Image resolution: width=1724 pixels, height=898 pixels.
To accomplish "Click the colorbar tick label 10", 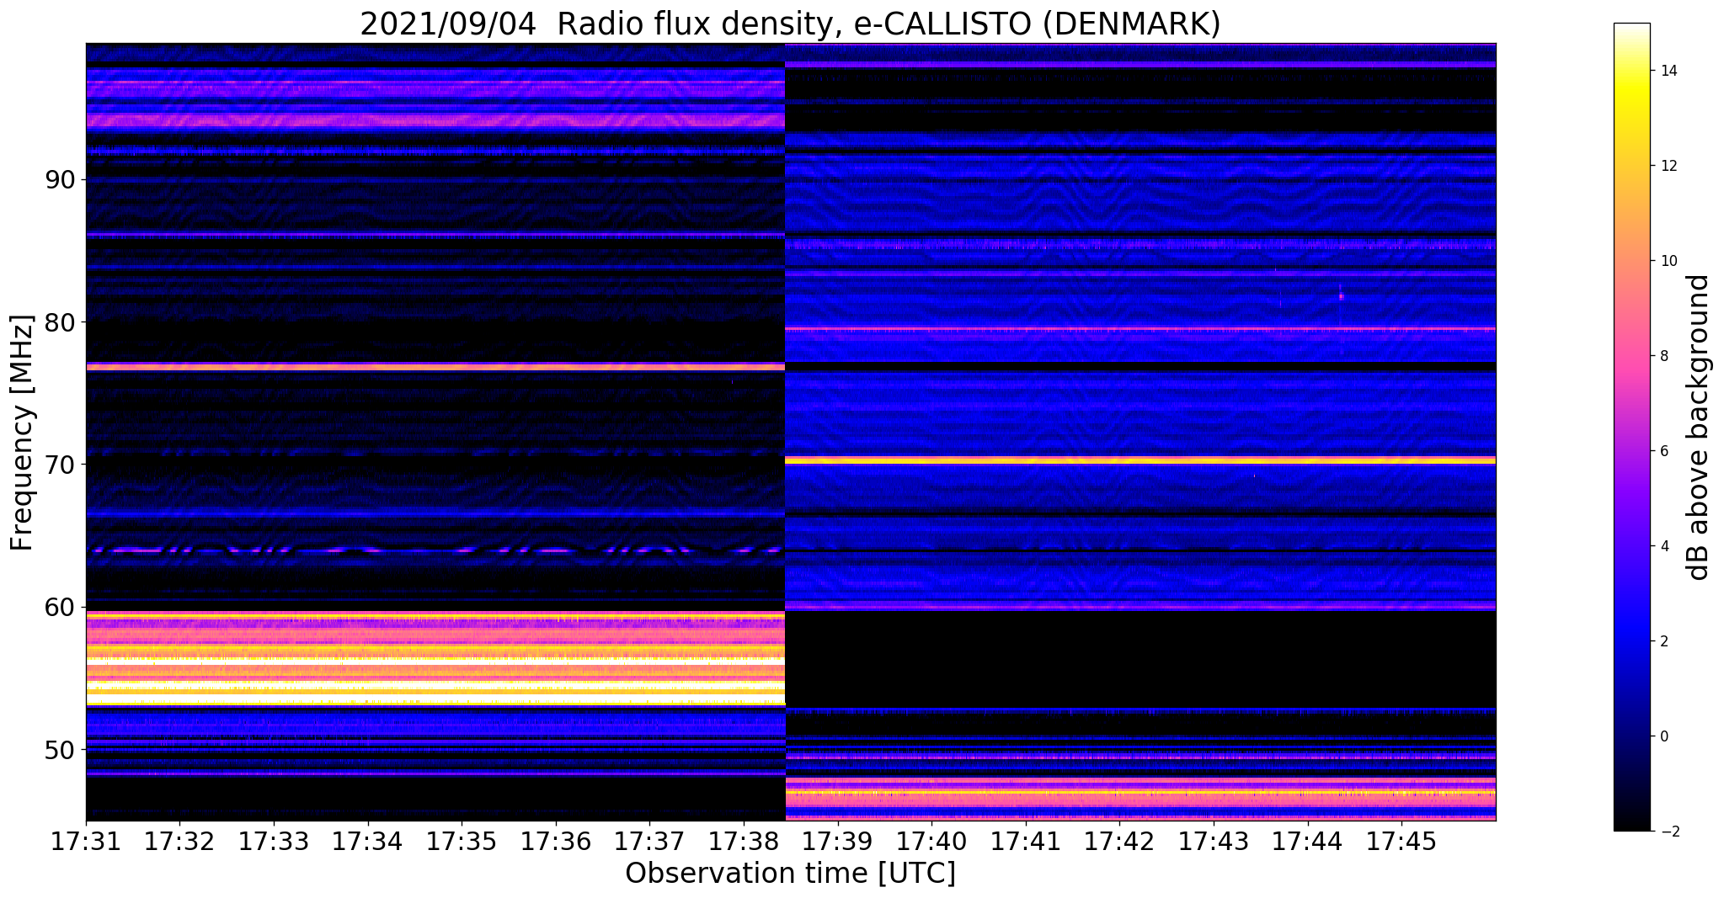I will tap(1667, 261).
